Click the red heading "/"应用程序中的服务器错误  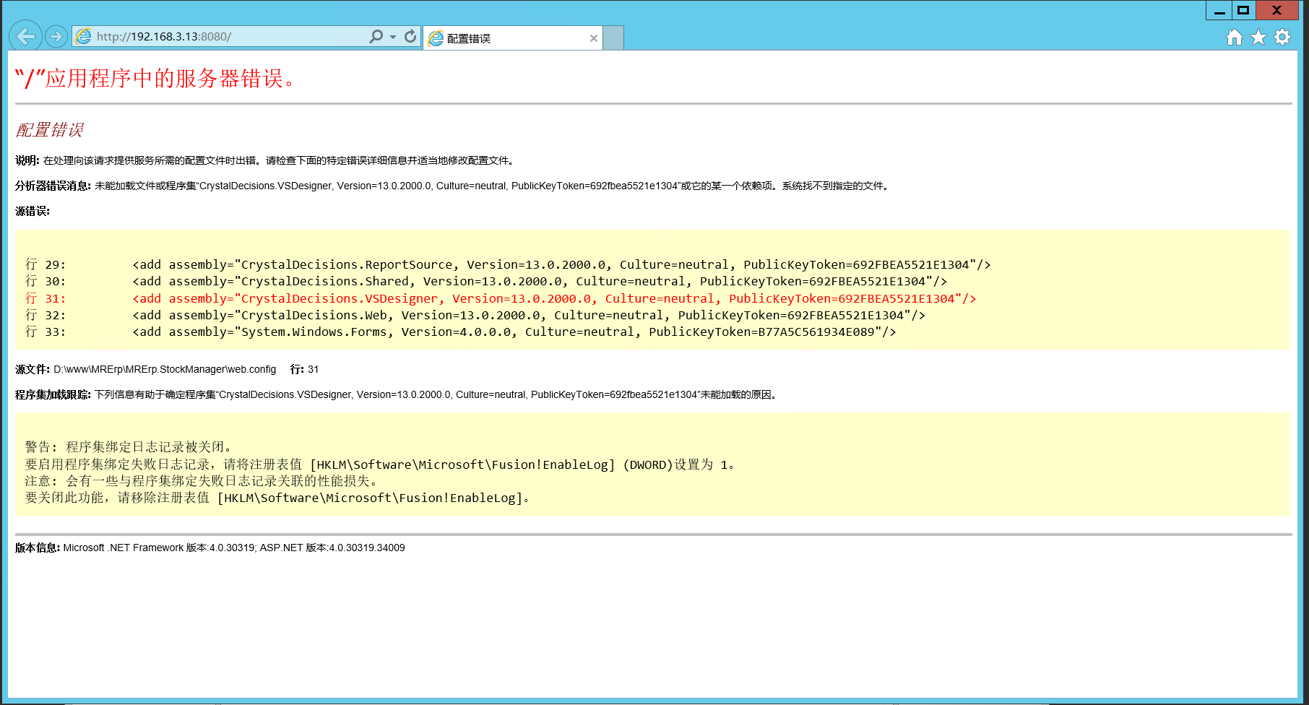[156, 78]
